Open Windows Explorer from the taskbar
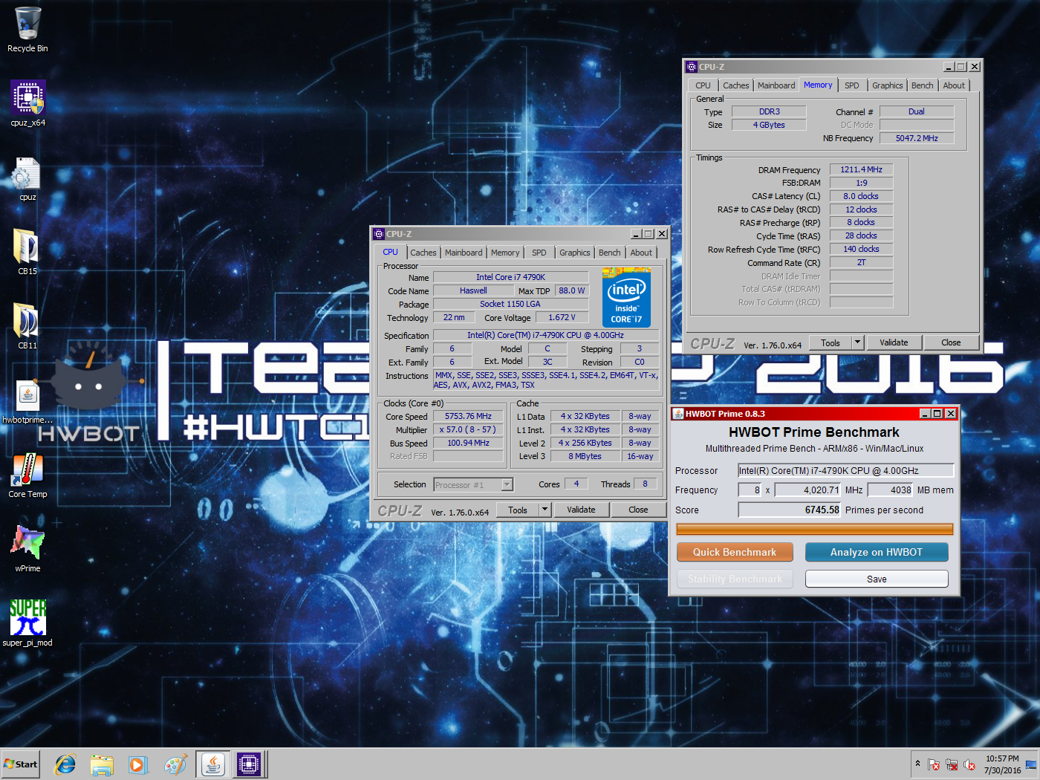 pos(102,764)
